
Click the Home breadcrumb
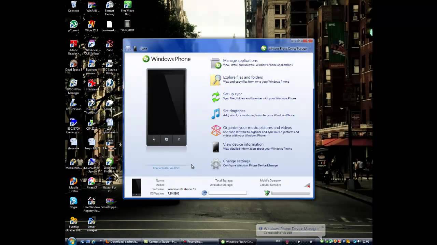click(x=144, y=49)
